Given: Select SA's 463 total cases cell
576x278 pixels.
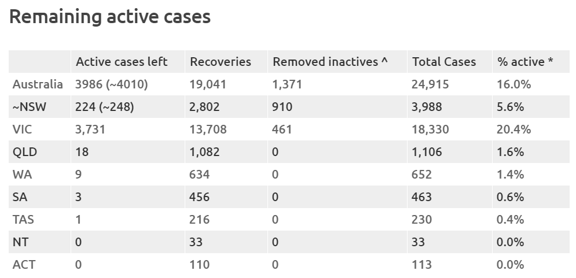Looking at the screenshot, I should click(421, 197).
